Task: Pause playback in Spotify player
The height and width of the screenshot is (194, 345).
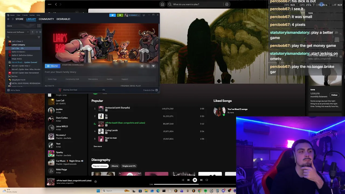Action: (195, 180)
